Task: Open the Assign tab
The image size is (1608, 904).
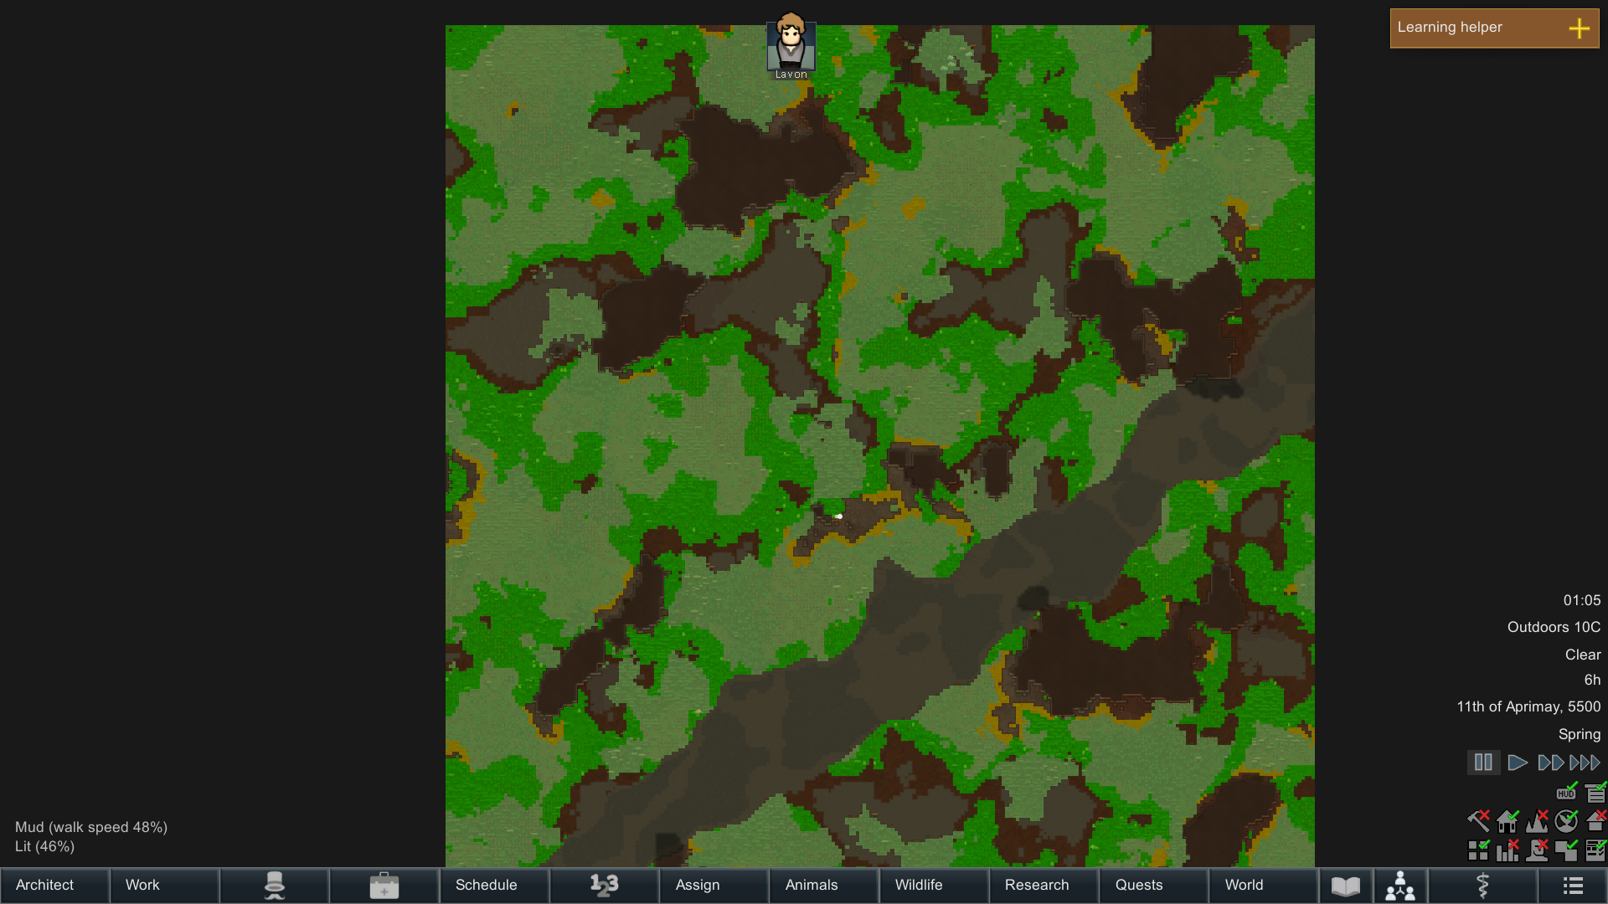Action: [x=714, y=886]
